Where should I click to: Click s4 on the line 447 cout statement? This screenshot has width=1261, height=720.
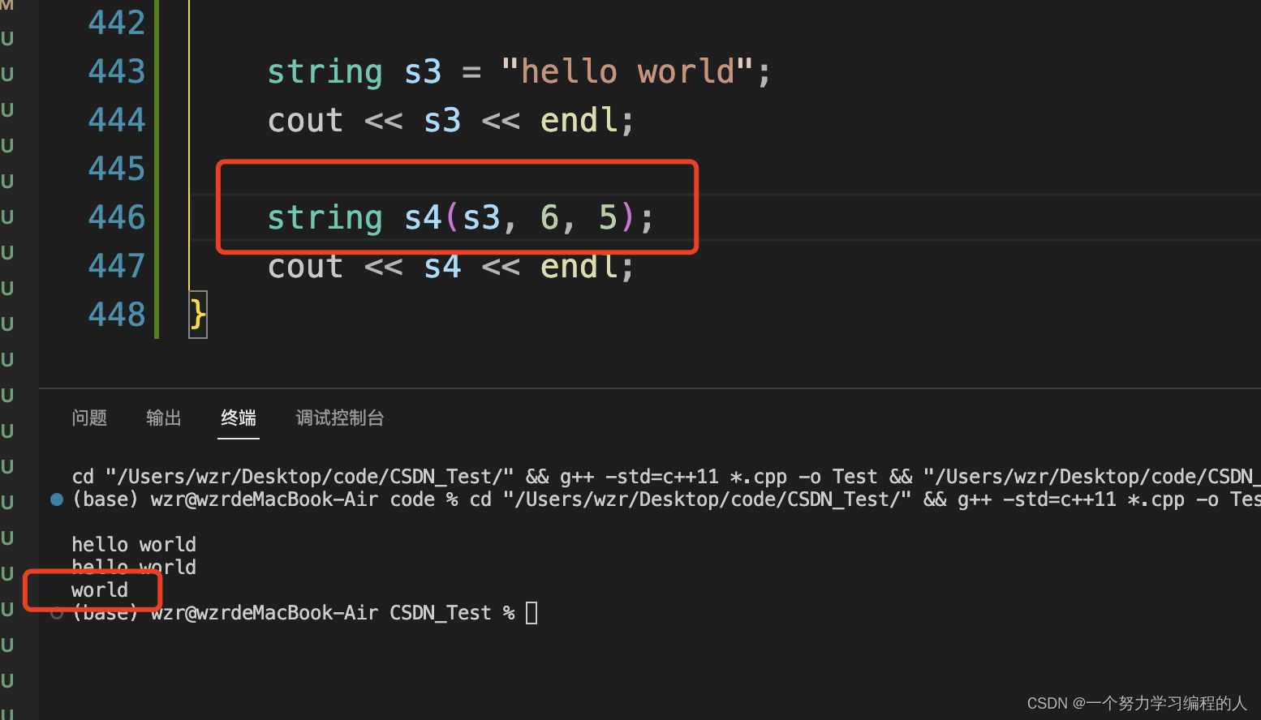(x=442, y=266)
